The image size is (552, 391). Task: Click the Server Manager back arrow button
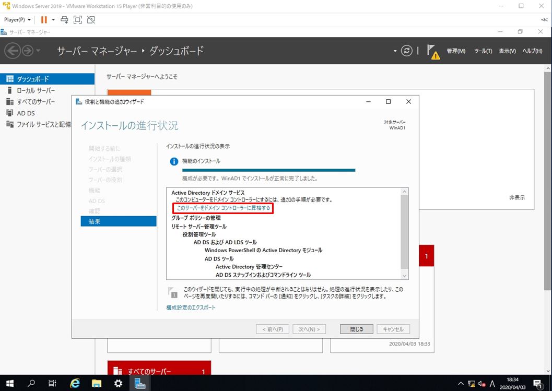tap(13, 51)
